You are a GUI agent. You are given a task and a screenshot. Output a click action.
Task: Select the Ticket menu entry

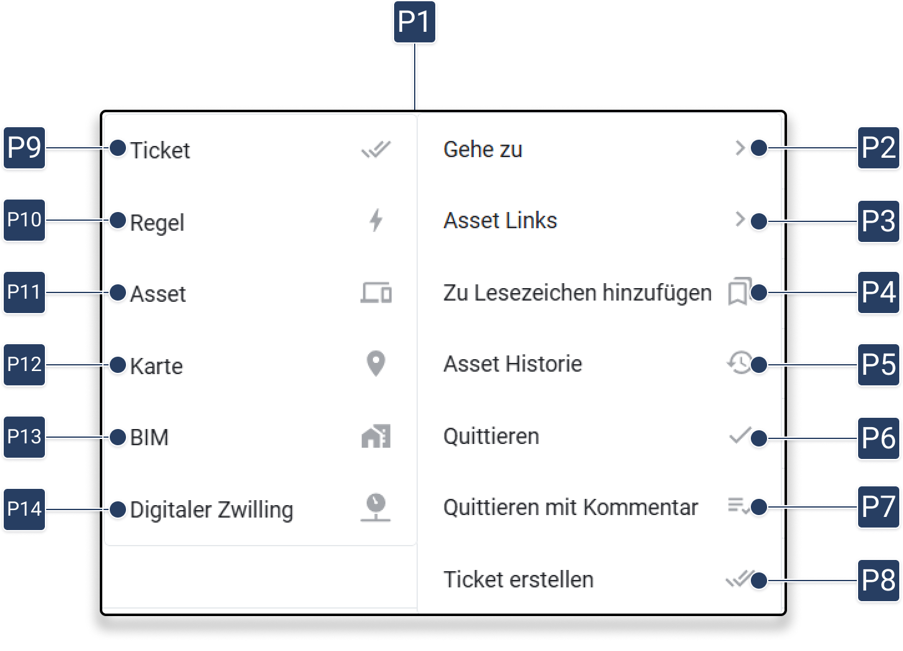(x=160, y=150)
